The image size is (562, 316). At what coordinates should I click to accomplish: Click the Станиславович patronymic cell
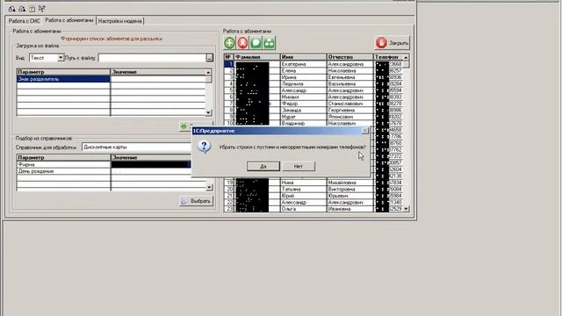click(x=349, y=104)
